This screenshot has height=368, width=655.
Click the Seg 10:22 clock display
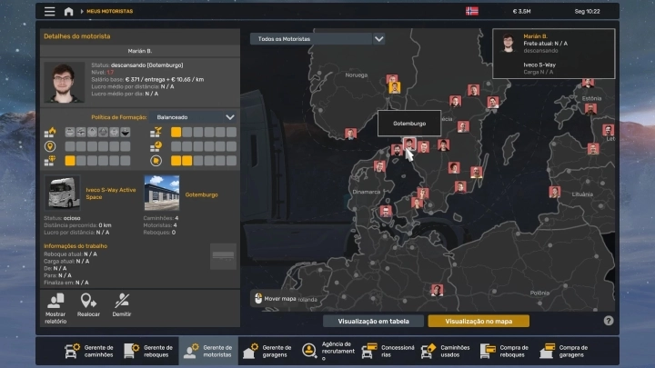587,11
